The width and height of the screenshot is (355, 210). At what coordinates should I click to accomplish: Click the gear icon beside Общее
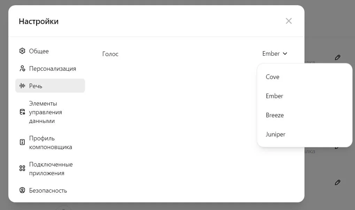(22, 51)
